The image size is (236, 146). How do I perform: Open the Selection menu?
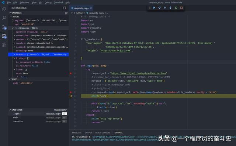click(x=24, y=3)
